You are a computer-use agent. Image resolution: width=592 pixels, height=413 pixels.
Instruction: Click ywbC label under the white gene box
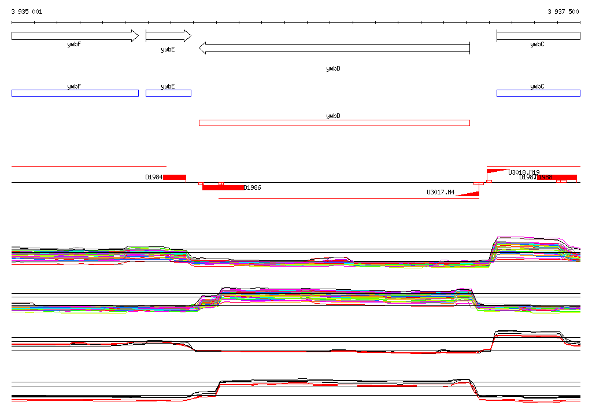[537, 44]
